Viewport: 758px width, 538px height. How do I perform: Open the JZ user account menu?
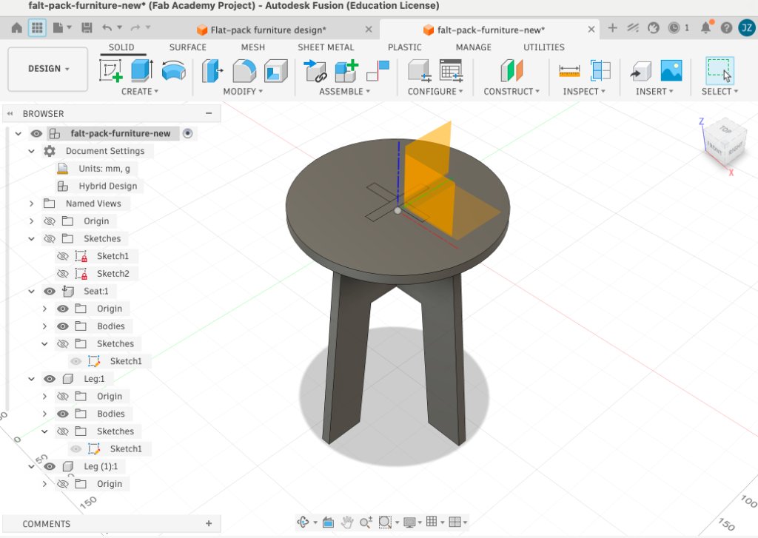pos(747,28)
